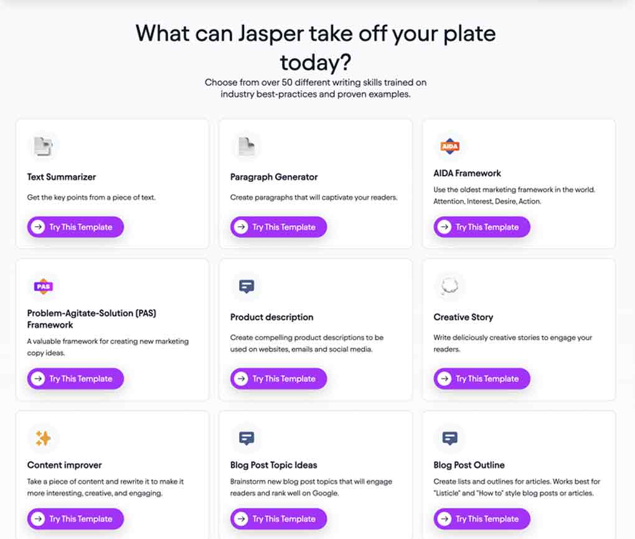The image size is (635, 539).
Task: Try the Text Summarizer template
Action: 75,227
